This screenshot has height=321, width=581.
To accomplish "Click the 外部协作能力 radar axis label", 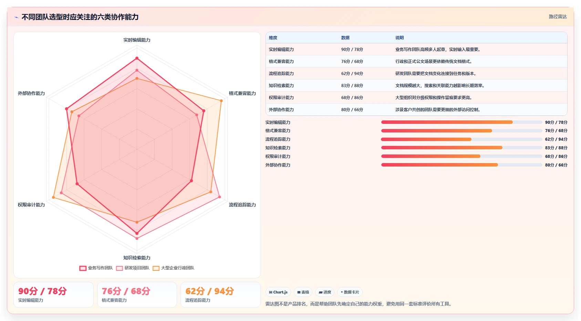I will coord(31,93).
